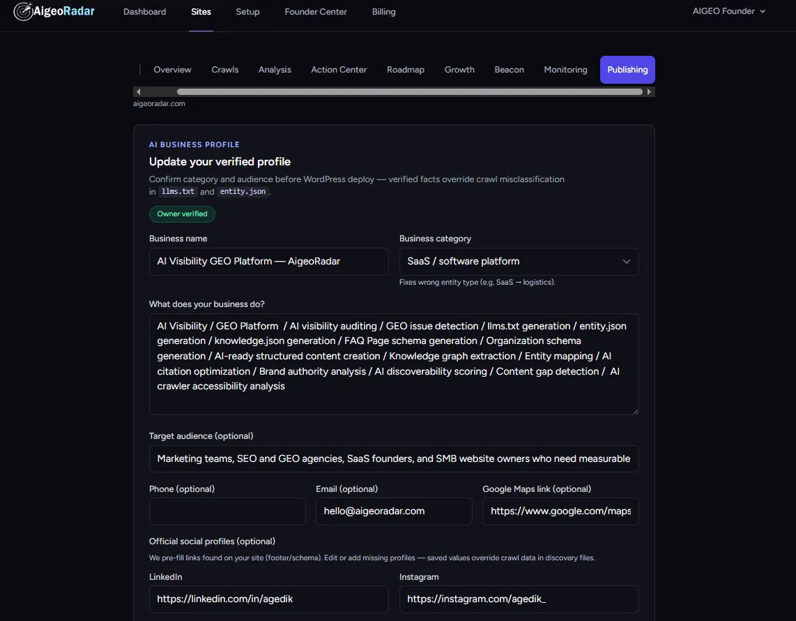Click the AI BUSINESS PROFILE heading label
This screenshot has height=621, width=796.
coord(194,145)
